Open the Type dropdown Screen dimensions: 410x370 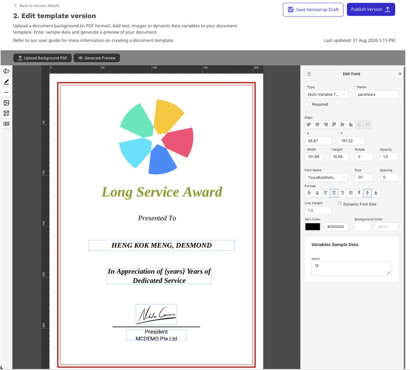[x=326, y=95]
